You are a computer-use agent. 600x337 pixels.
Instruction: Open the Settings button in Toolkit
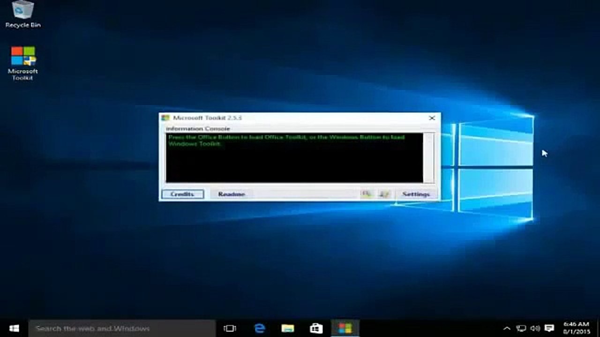point(416,194)
